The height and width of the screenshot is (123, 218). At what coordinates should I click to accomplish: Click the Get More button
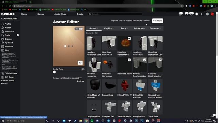pos(157,20)
